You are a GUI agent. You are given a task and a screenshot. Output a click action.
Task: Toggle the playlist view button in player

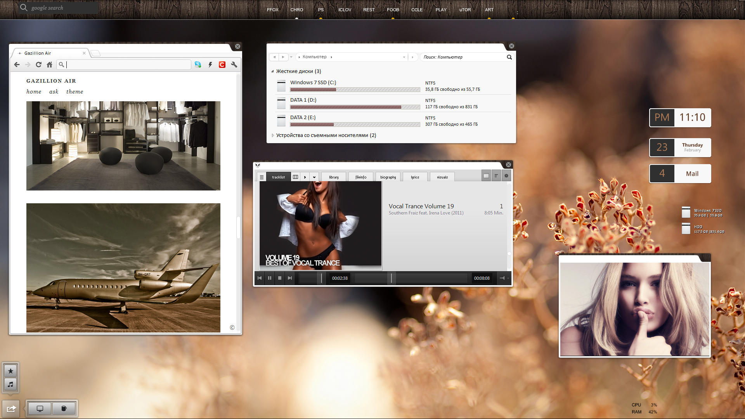[486, 176]
